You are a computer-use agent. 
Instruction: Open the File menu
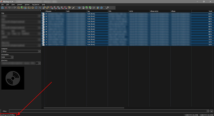coord(2,5)
